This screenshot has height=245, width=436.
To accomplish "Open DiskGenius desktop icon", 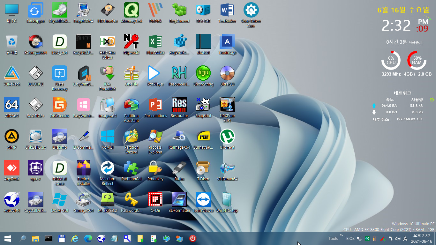I will click(60, 108).
